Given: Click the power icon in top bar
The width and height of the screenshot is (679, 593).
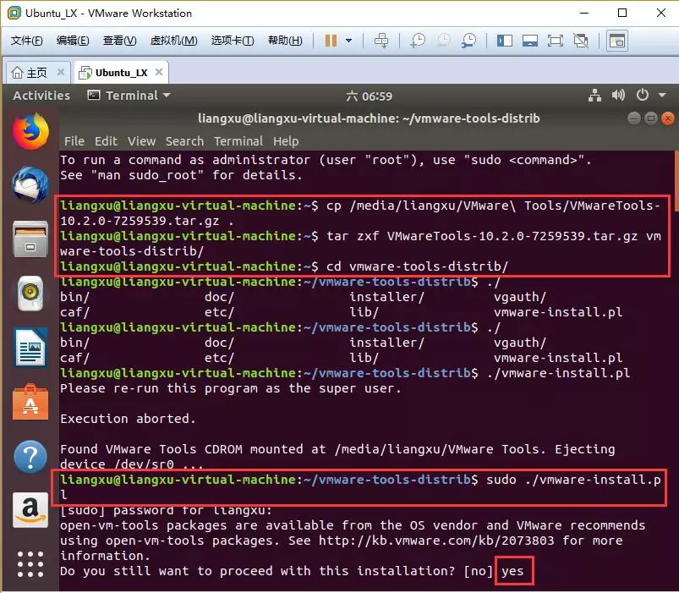Looking at the screenshot, I should [643, 95].
